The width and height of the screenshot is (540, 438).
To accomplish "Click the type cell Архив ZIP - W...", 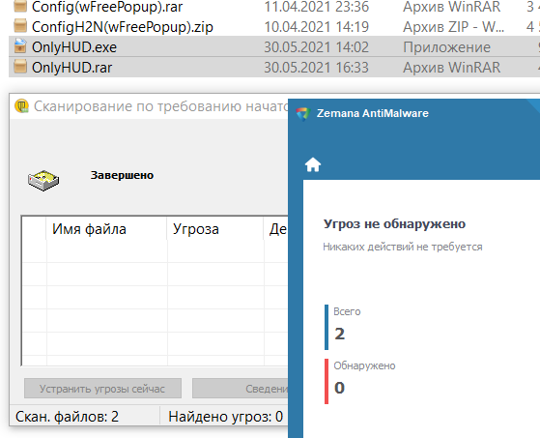I will (453, 27).
